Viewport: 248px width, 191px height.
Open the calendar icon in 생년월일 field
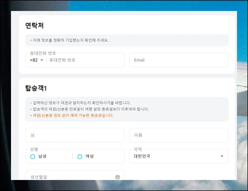(117, 177)
